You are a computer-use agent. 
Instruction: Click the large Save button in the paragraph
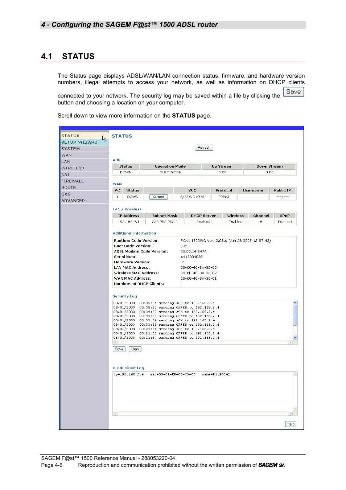293,92
